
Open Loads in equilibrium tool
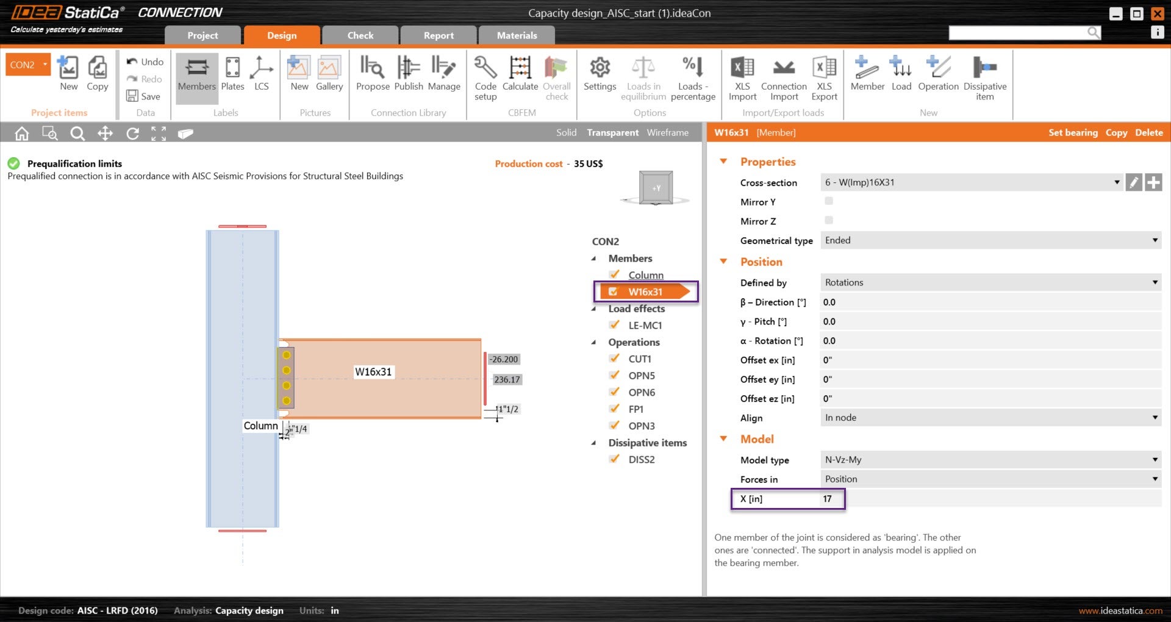(643, 76)
